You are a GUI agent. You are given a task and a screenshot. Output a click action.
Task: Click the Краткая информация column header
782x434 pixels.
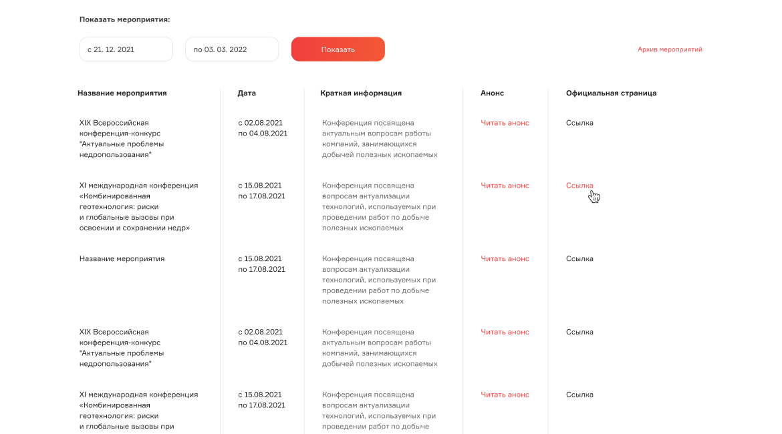[x=360, y=93]
